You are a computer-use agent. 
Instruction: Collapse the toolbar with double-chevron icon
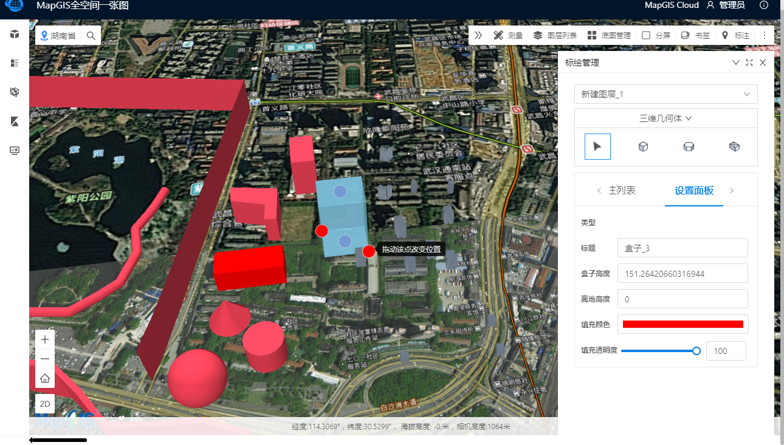coord(478,35)
